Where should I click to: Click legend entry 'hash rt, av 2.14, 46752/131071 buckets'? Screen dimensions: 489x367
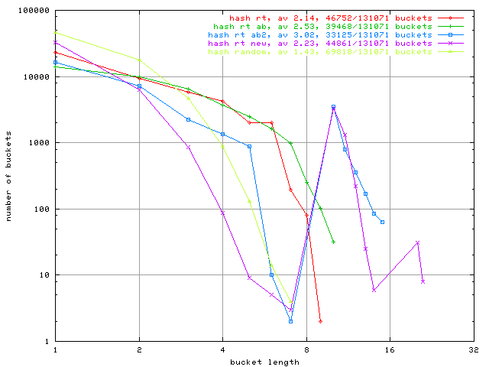point(331,18)
